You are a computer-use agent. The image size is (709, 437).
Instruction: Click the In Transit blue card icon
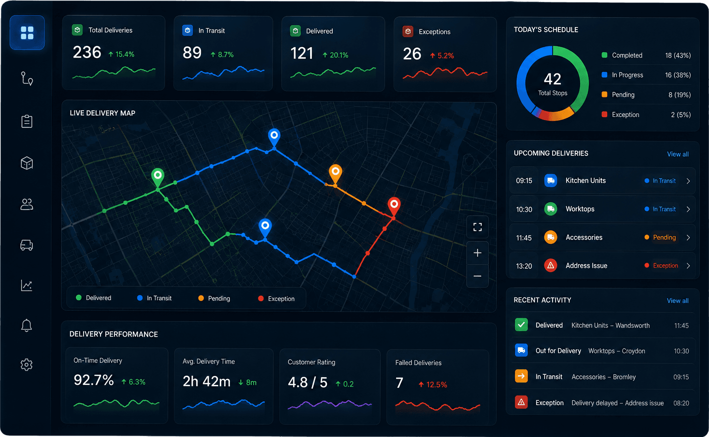[187, 30]
